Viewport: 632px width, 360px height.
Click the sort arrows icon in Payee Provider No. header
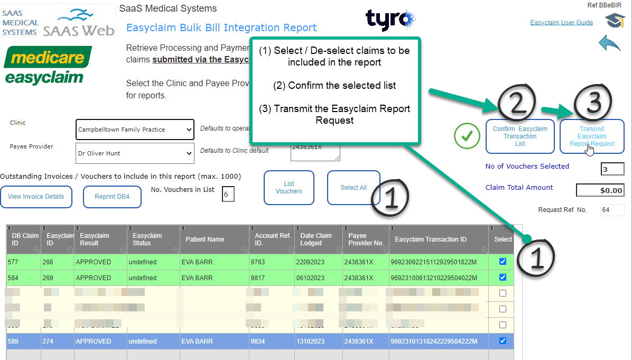click(346, 228)
